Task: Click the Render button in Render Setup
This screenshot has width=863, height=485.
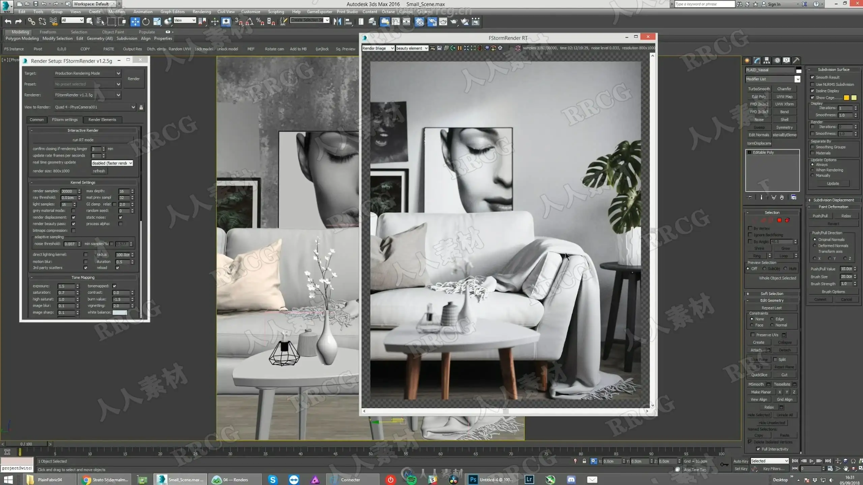Action: [x=133, y=79]
